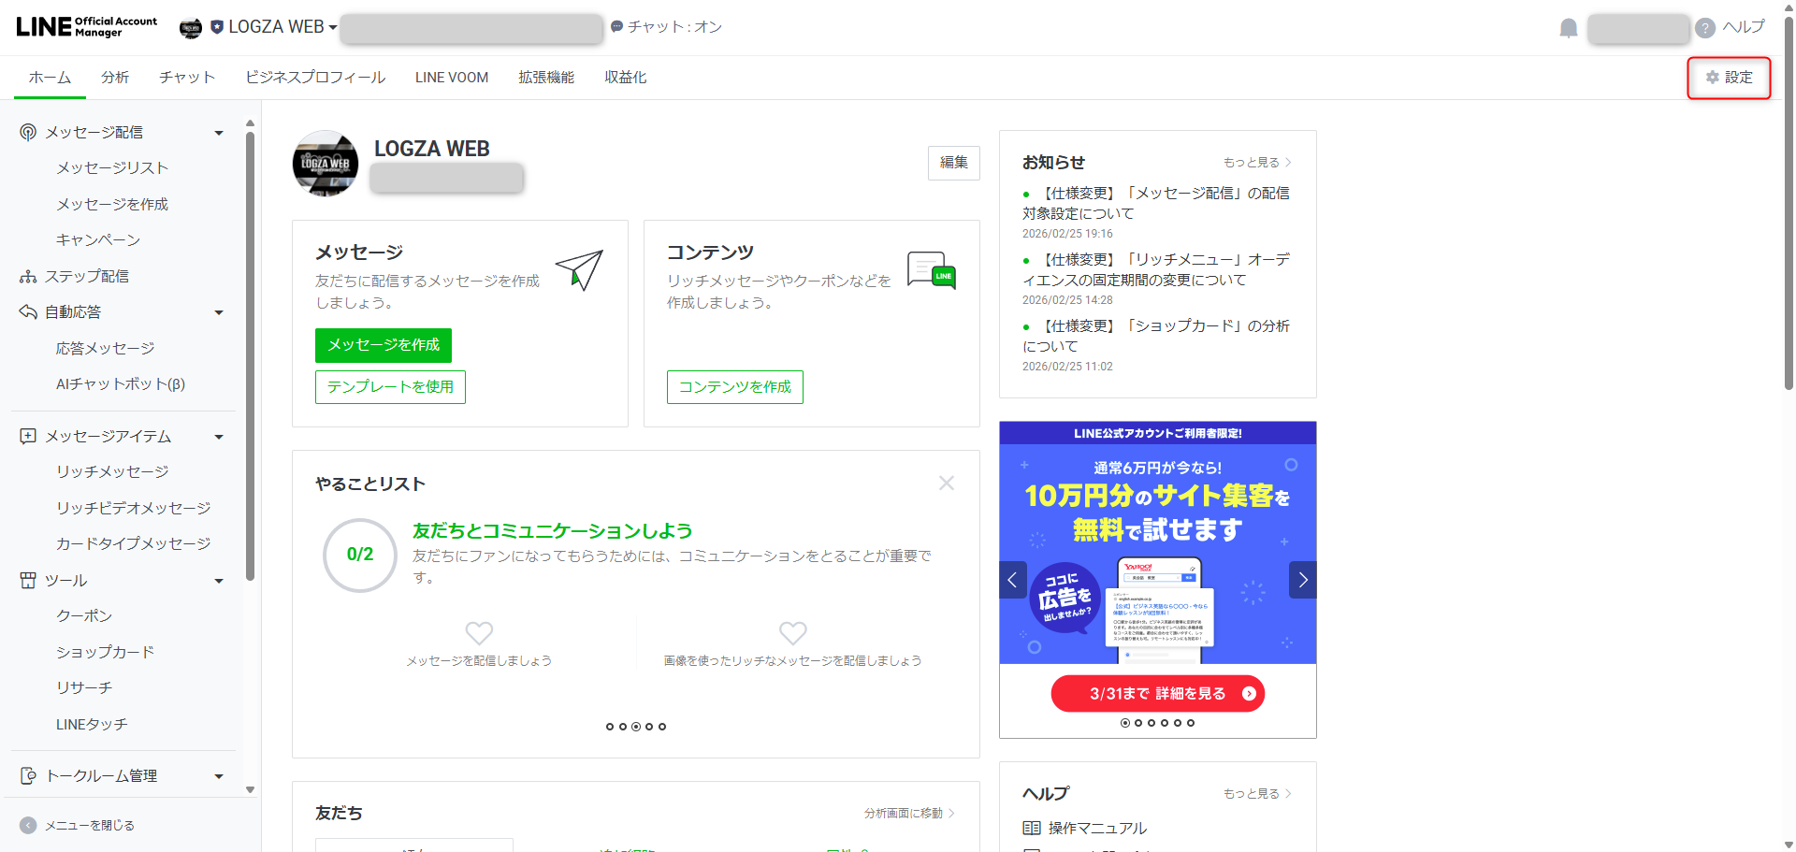
Task: Open the ツール tools icon in sidebar
Action: pos(27,580)
